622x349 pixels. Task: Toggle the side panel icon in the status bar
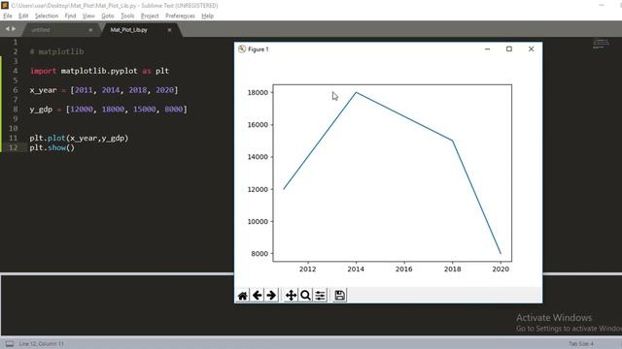point(10,343)
